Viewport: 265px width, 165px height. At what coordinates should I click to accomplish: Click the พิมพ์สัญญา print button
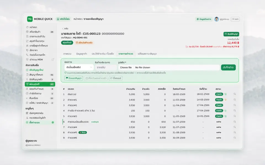coord(231,34)
